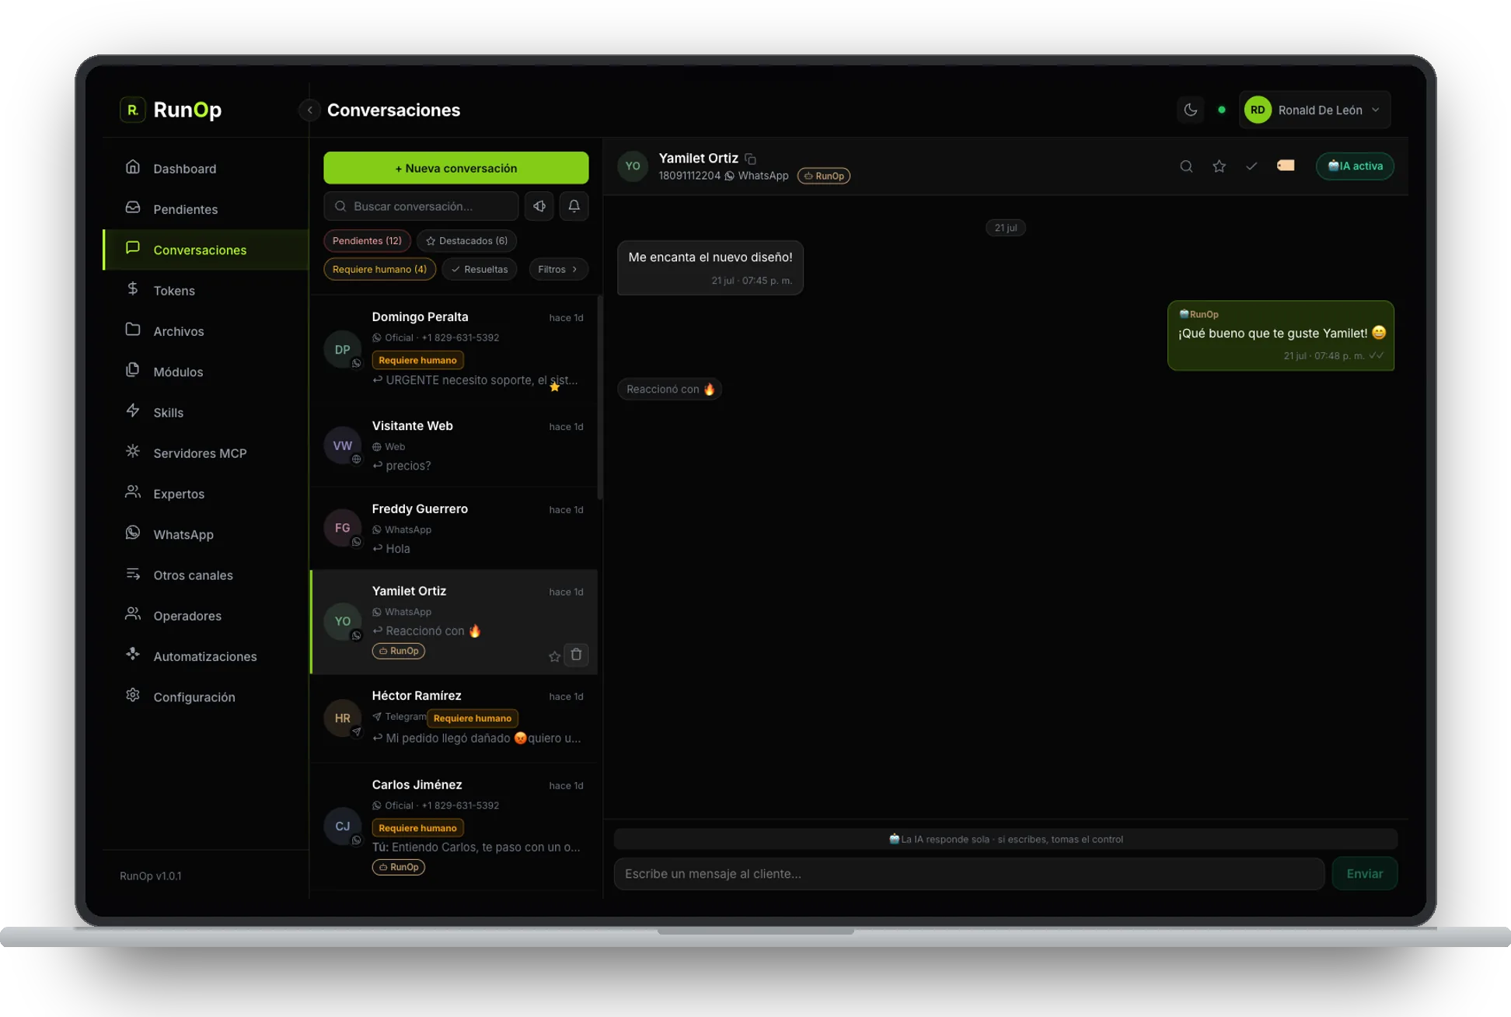Open Domingo Peralta conversation
This screenshot has width=1511, height=1017.
point(454,349)
